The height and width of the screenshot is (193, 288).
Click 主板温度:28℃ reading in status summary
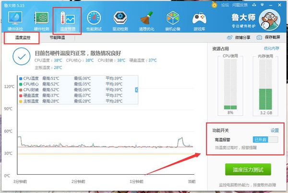pyautogui.click(x=48, y=68)
